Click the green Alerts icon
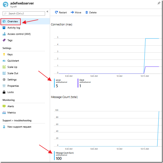The width and height of the screenshot is (163, 163). [x=4, y=106]
